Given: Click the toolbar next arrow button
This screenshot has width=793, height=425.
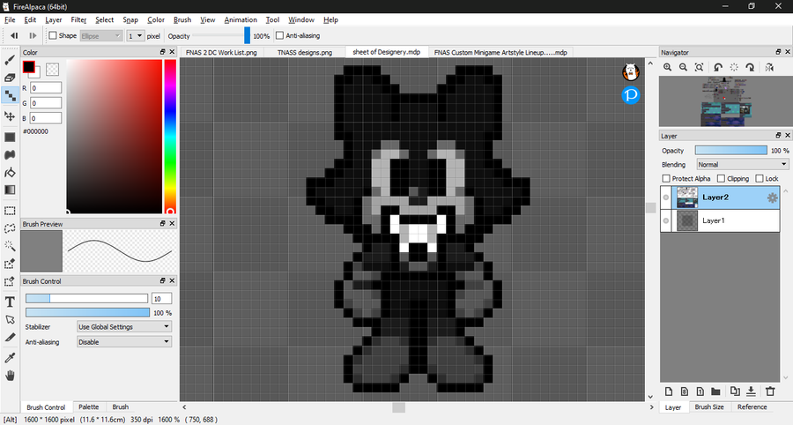Looking at the screenshot, I should (x=33, y=35).
